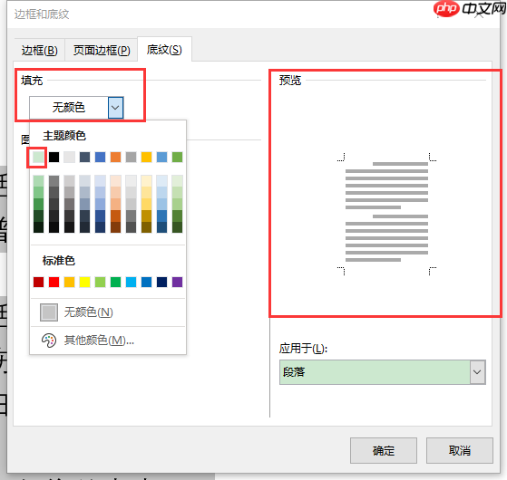
Task: Click the 标准色 heading text
Action: (59, 261)
